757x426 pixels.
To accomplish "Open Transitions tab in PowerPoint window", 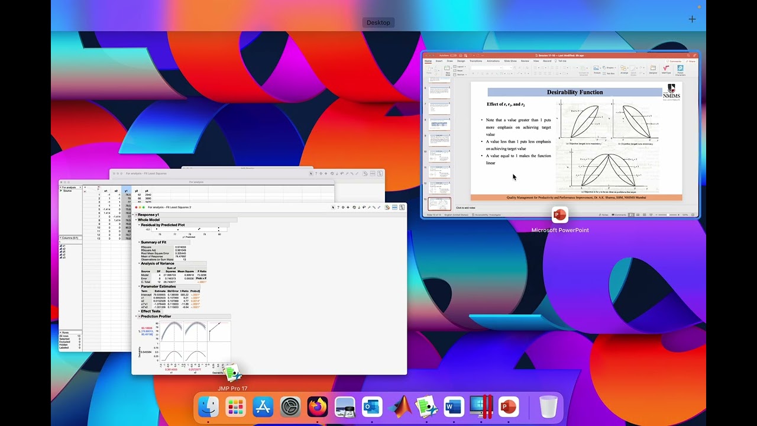I will pos(475,61).
